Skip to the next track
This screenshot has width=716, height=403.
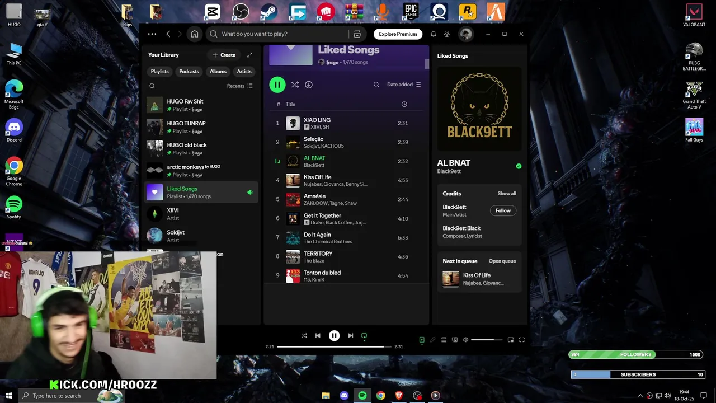[350, 336]
